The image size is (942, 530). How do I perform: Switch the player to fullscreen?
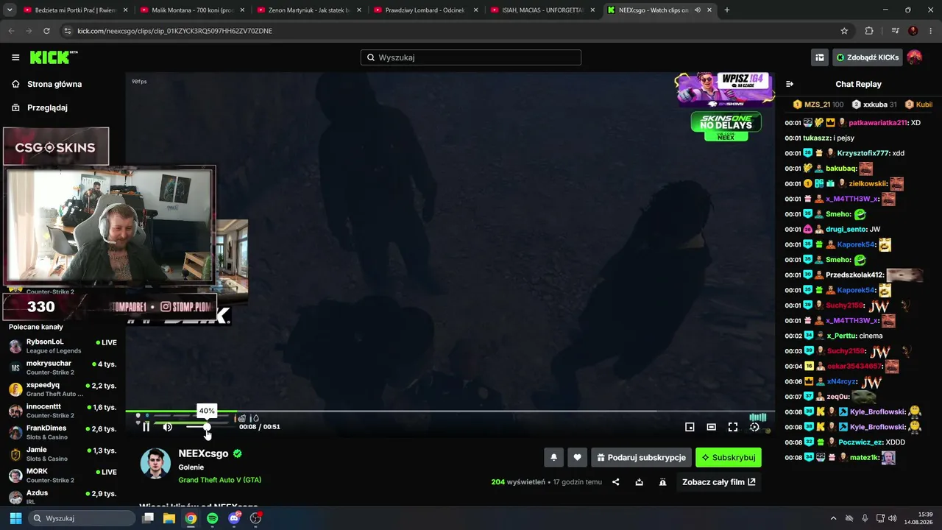coord(733,427)
